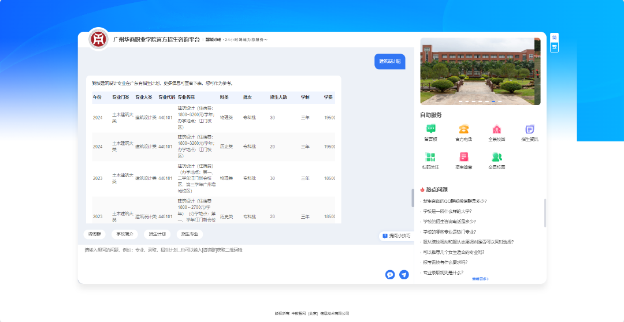
Task: Click the 官方电话 telephone icon
Action: (463, 130)
